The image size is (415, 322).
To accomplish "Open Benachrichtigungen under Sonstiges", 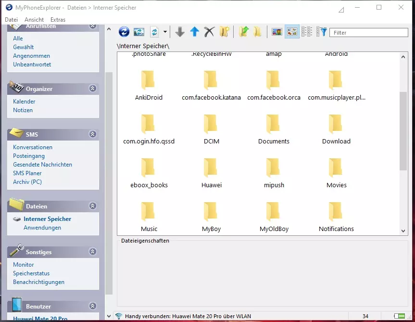I will (x=38, y=282).
